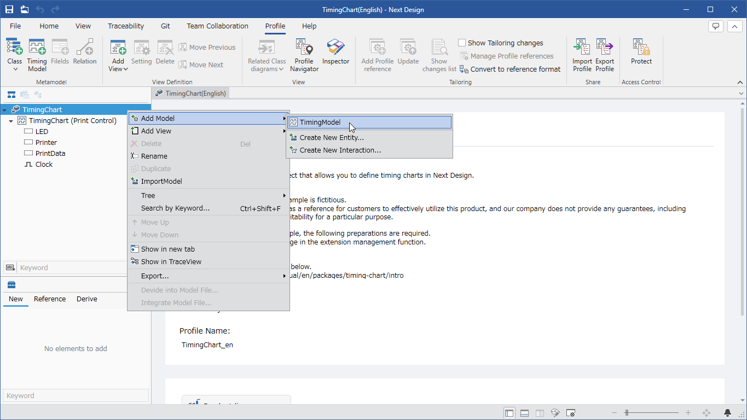Image resolution: width=747 pixels, height=420 pixels.
Task: Choose TimingModel from Add Model submenu
Action: point(369,122)
